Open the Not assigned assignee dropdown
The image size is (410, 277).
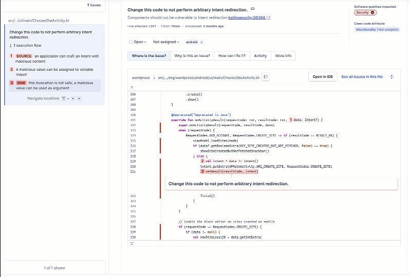(x=165, y=42)
